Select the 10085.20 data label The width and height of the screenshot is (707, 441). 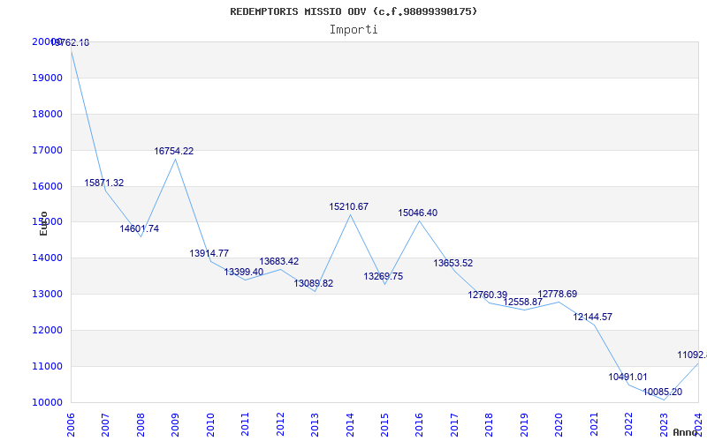(x=663, y=392)
